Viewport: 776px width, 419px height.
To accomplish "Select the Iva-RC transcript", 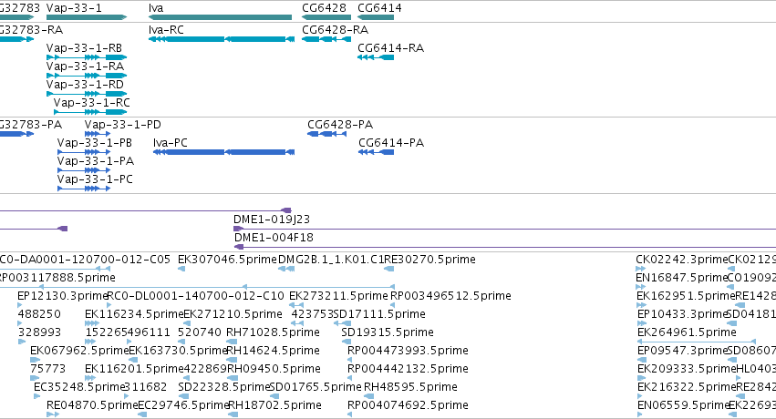I will [x=222, y=39].
